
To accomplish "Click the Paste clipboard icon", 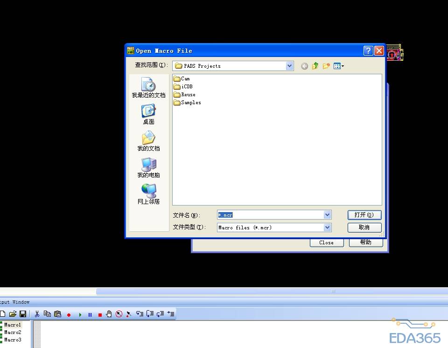I will pos(57,314).
